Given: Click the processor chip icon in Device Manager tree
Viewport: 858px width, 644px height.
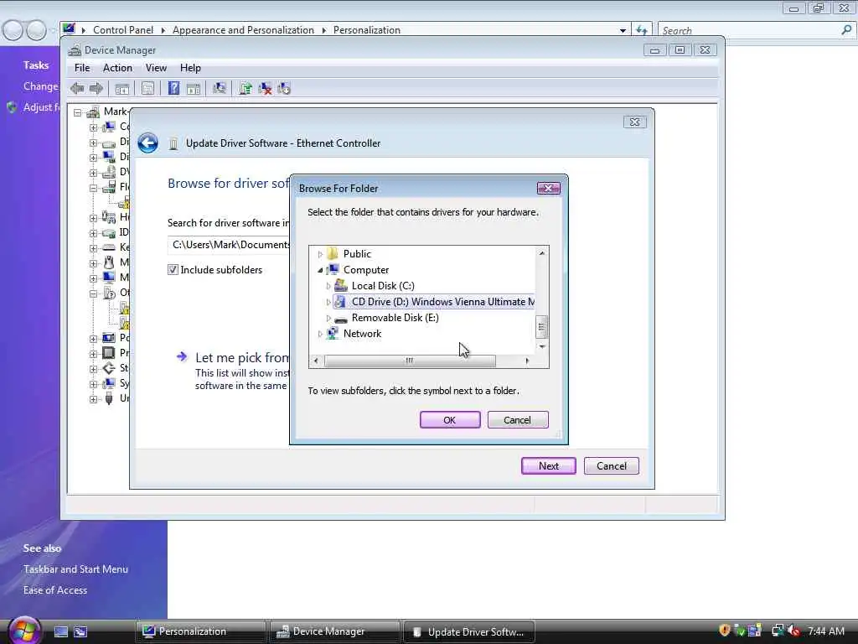Looking at the screenshot, I should [x=109, y=353].
